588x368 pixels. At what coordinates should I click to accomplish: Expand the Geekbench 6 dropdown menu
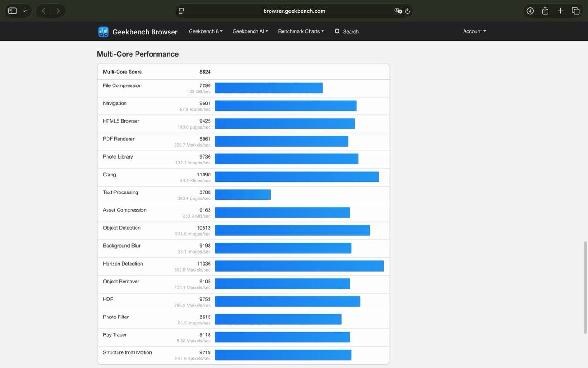click(205, 31)
